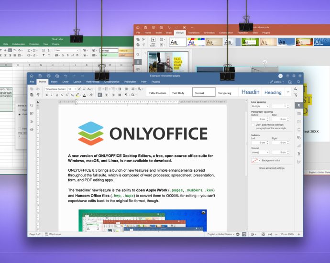The width and height of the screenshot is (330, 263).
Task: Toggle Underline formatting in document editor
Action: pyautogui.click(x=57, y=95)
